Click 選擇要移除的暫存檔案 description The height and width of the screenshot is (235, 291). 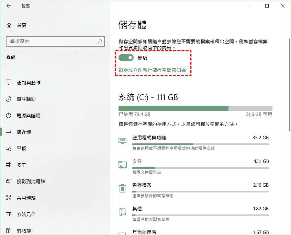pos(153,196)
